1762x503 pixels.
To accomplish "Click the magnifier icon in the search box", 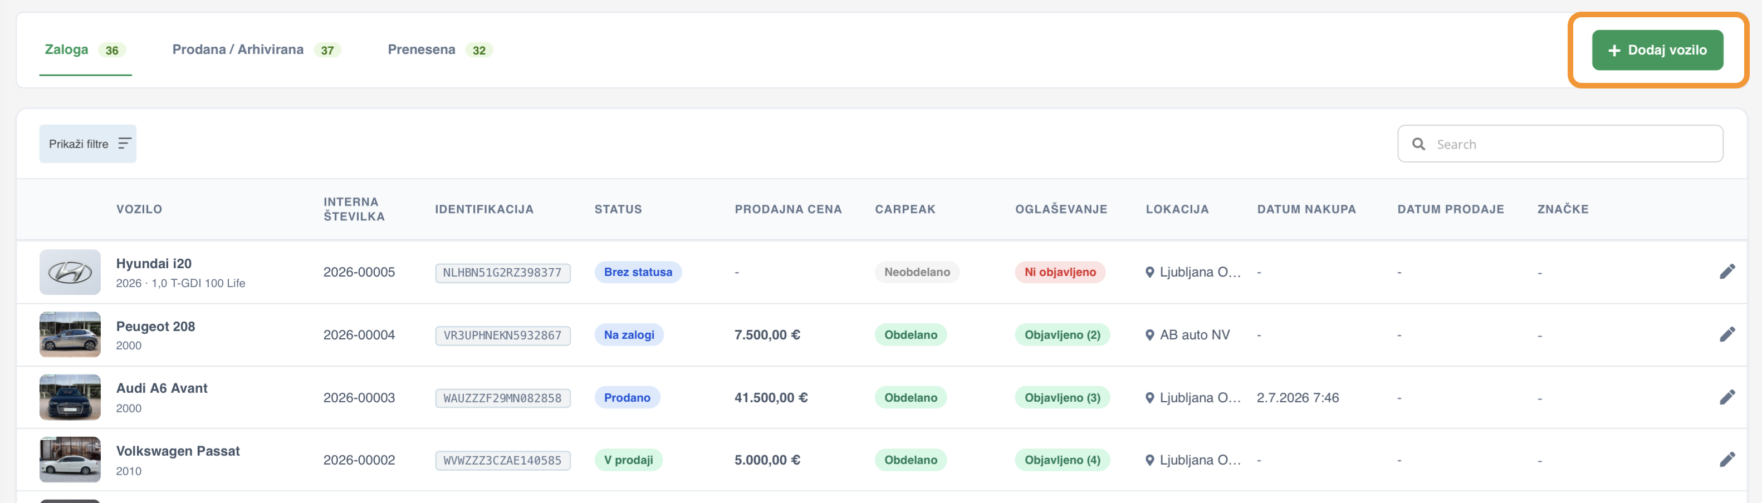I will [x=1418, y=144].
